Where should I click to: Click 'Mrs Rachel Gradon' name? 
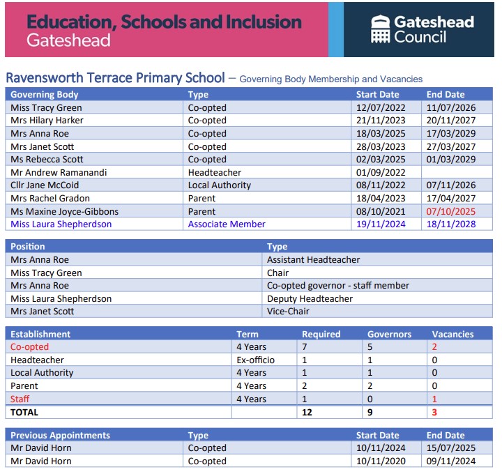pos(50,198)
